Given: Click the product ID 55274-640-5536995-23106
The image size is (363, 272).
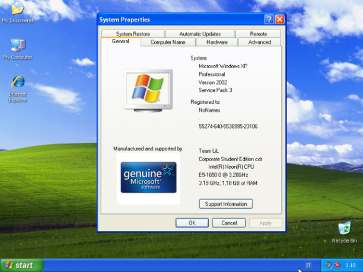Looking at the screenshot, I should [228, 126].
